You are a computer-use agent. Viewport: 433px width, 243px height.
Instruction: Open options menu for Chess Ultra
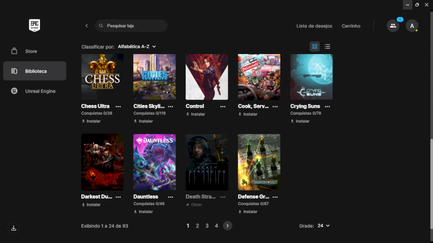(118, 107)
